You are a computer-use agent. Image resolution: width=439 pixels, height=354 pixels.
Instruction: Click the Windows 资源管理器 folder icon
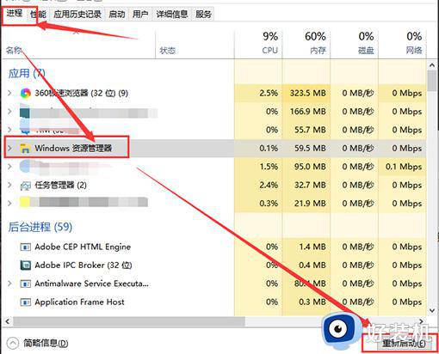[x=25, y=148]
